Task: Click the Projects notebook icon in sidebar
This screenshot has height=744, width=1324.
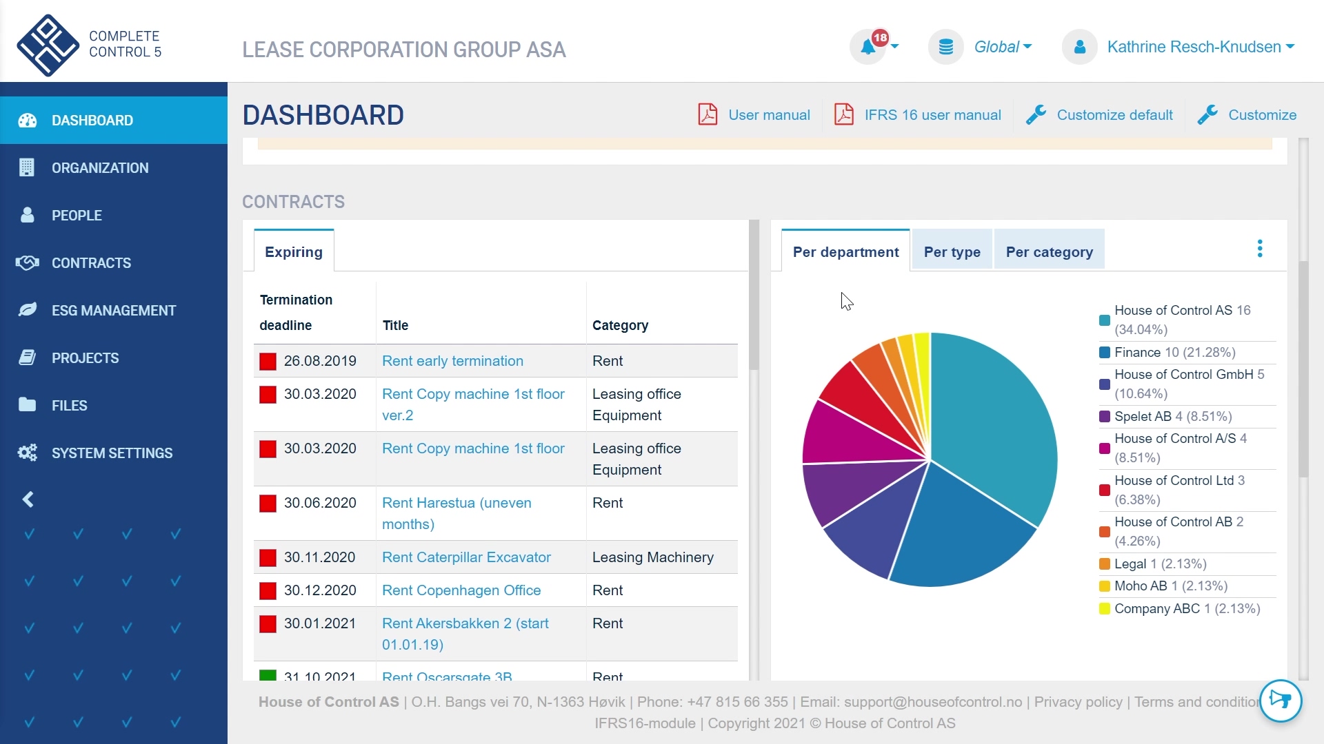Action: [26, 358]
